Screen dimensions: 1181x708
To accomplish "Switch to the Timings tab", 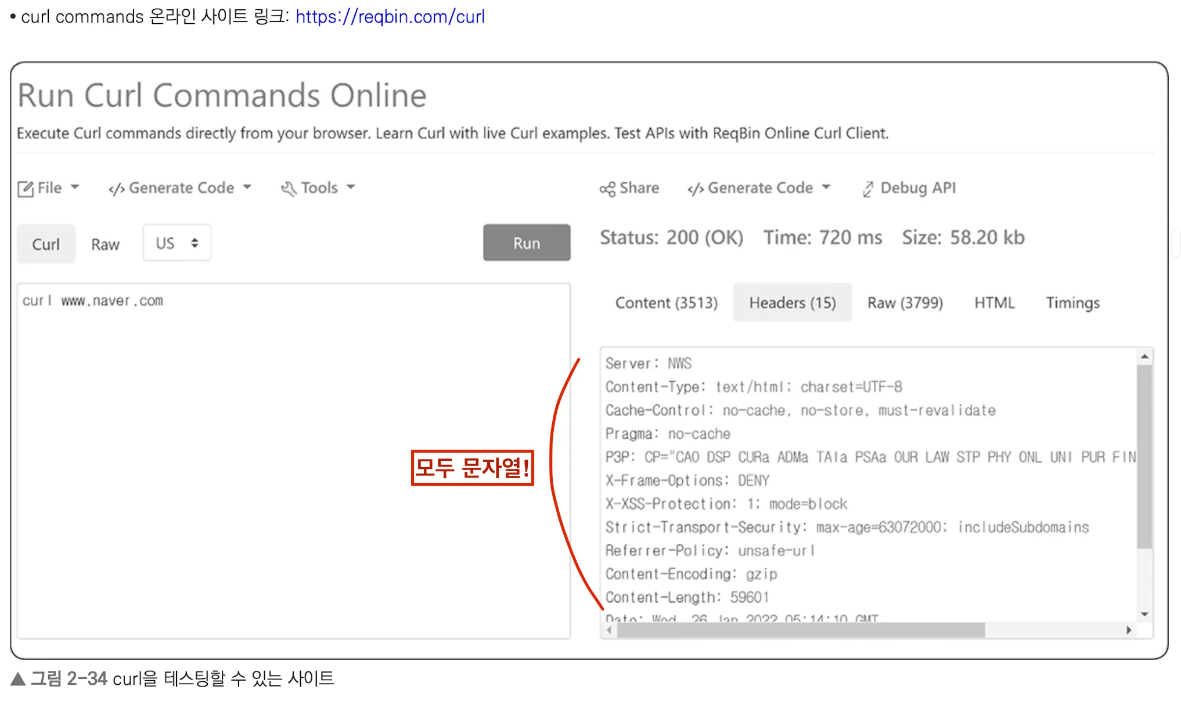I will [1072, 302].
